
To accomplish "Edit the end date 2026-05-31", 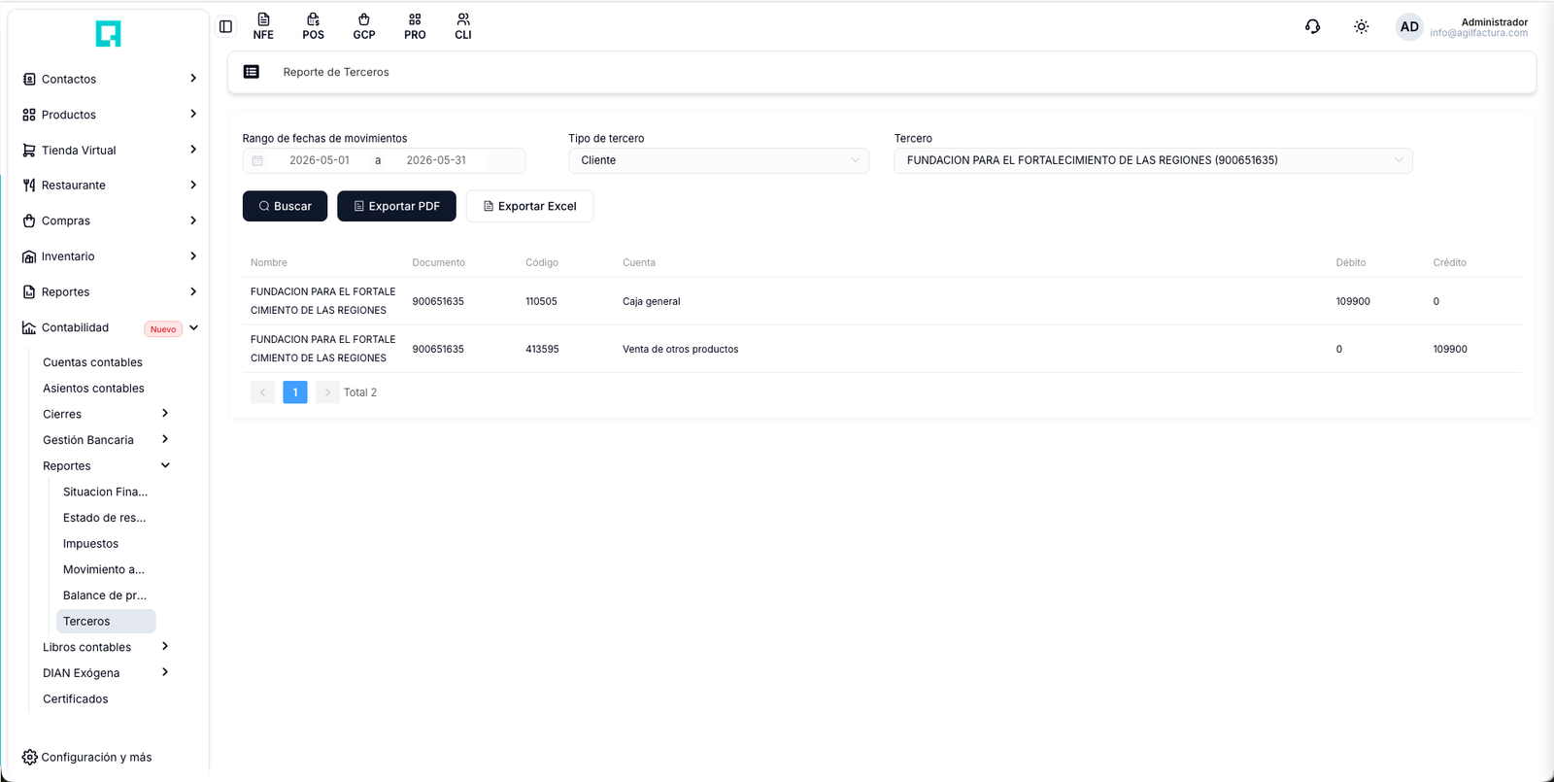I will [x=436, y=160].
